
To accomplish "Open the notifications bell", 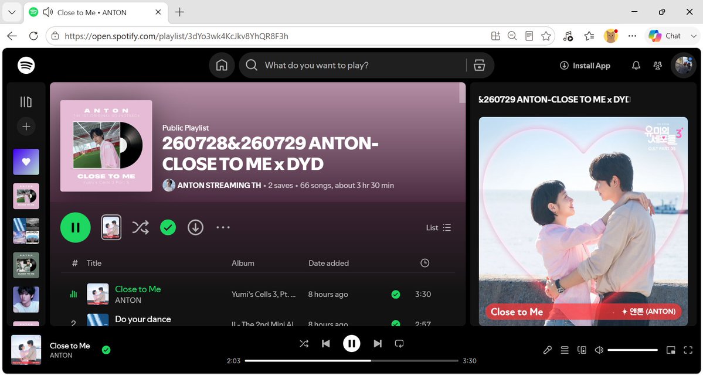I will coord(636,66).
